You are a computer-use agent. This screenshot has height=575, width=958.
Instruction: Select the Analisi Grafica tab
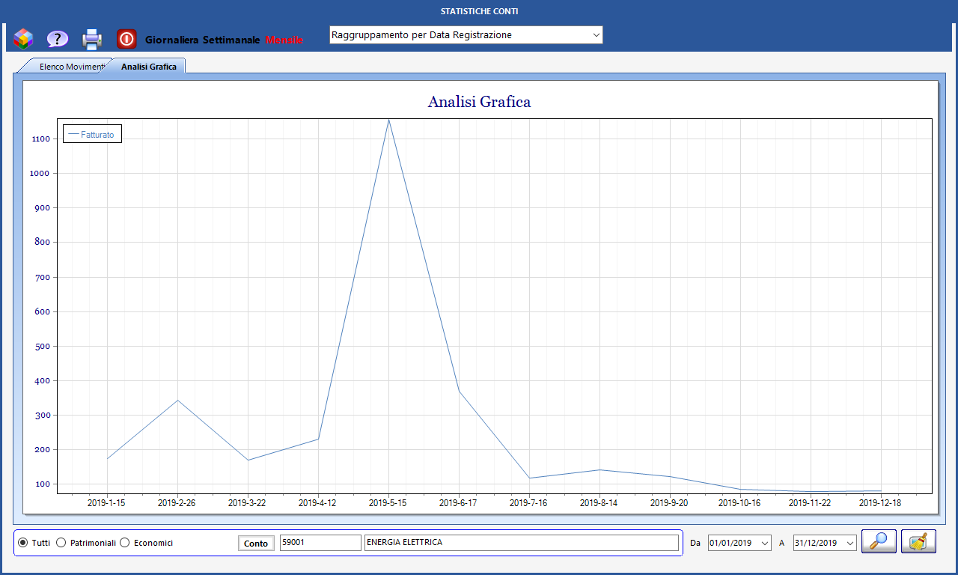pos(148,67)
